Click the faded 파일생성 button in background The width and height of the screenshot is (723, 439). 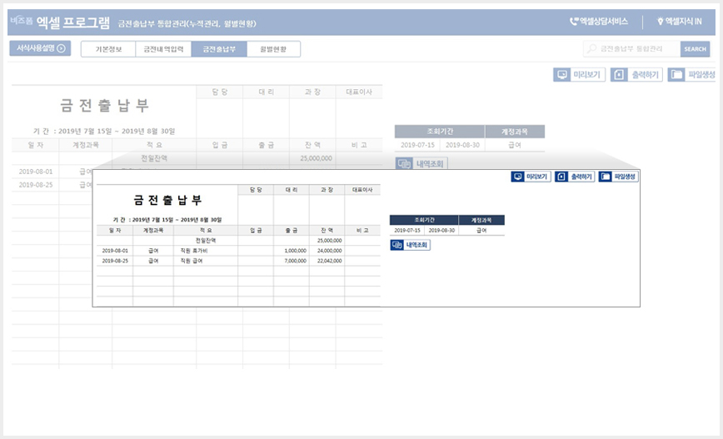[691, 75]
